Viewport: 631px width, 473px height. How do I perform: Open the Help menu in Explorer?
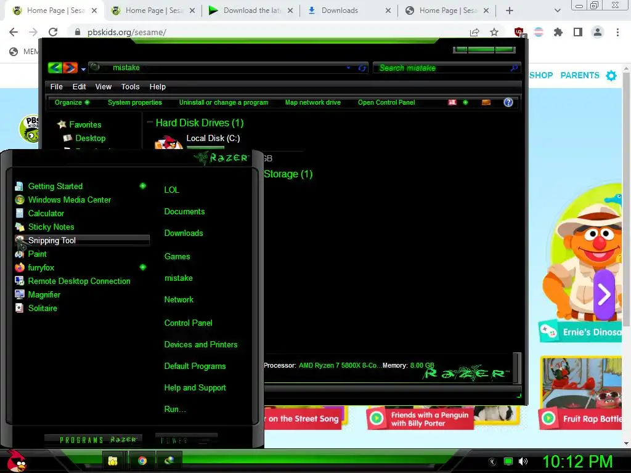click(x=157, y=86)
